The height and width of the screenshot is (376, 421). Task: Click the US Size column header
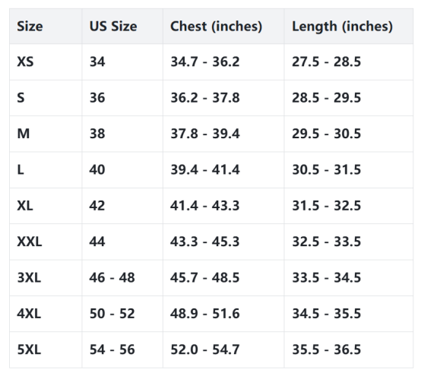point(113,27)
